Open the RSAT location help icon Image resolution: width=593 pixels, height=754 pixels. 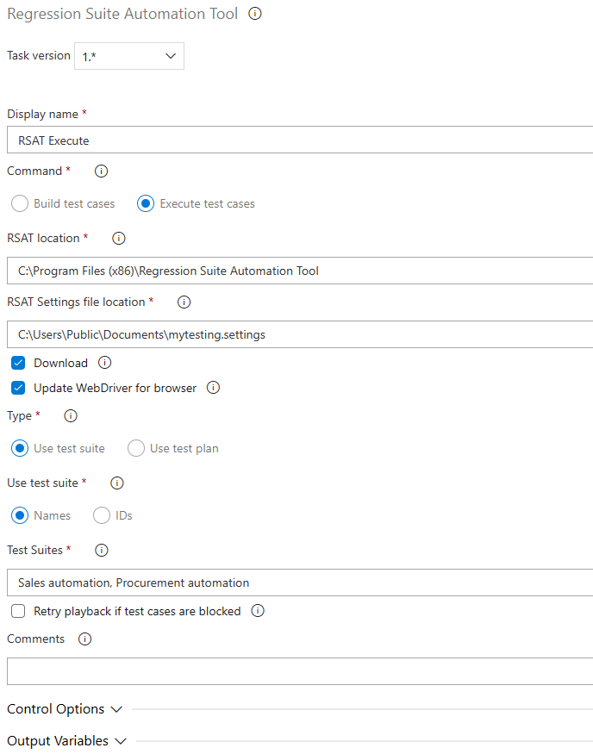coord(118,238)
